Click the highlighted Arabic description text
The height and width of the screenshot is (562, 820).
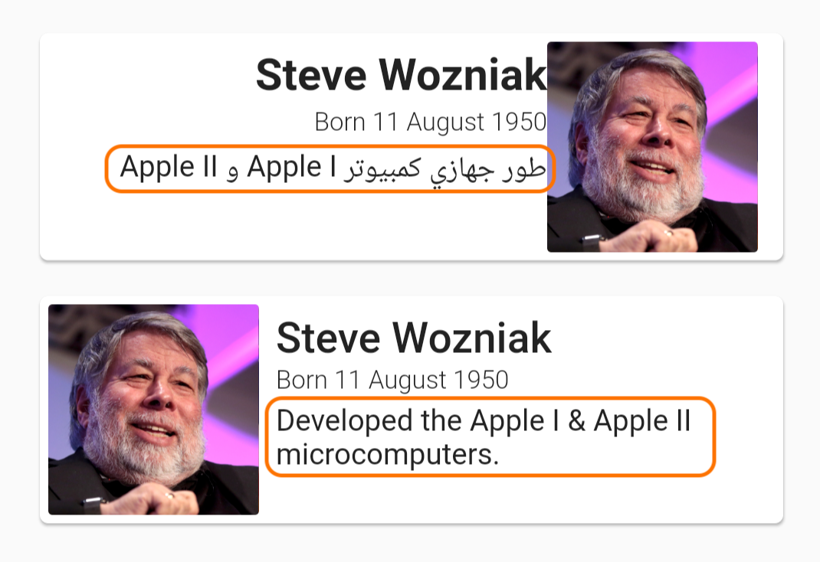click(x=330, y=168)
